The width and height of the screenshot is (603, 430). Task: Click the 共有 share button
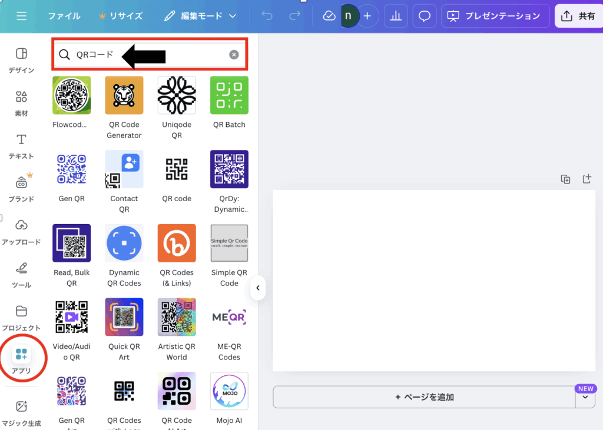point(578,16)
